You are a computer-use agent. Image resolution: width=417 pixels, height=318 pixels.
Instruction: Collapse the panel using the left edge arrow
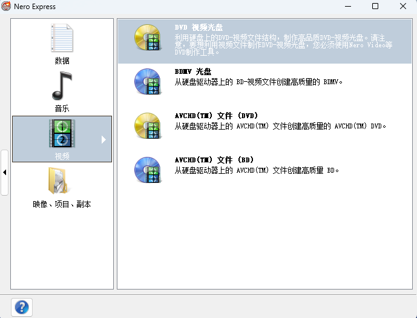(5, 173)
